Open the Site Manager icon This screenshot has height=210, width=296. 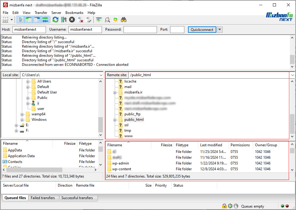tap(5, 20)
